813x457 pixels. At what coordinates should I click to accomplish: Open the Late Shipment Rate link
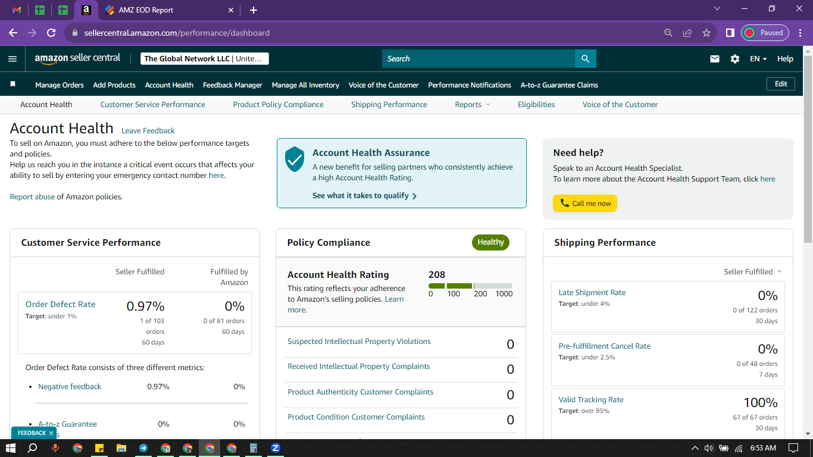point(592,293)
